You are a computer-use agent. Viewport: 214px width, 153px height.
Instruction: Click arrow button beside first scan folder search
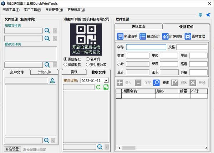55,31
